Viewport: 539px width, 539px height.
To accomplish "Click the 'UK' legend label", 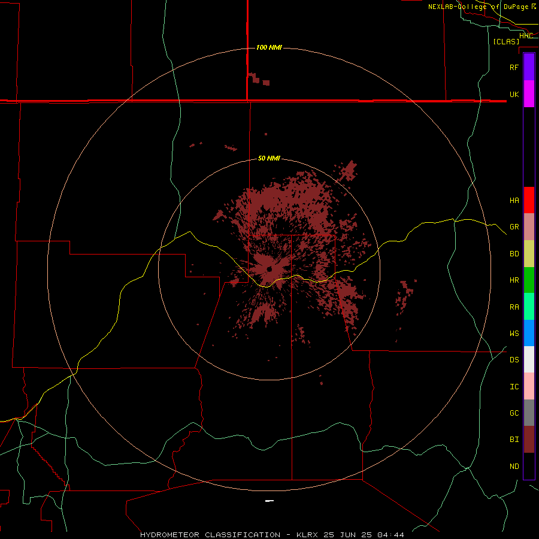I will pyautogui.click(x=514, y=94).
